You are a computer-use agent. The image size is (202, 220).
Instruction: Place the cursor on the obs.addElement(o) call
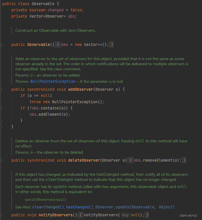(49, 114)
